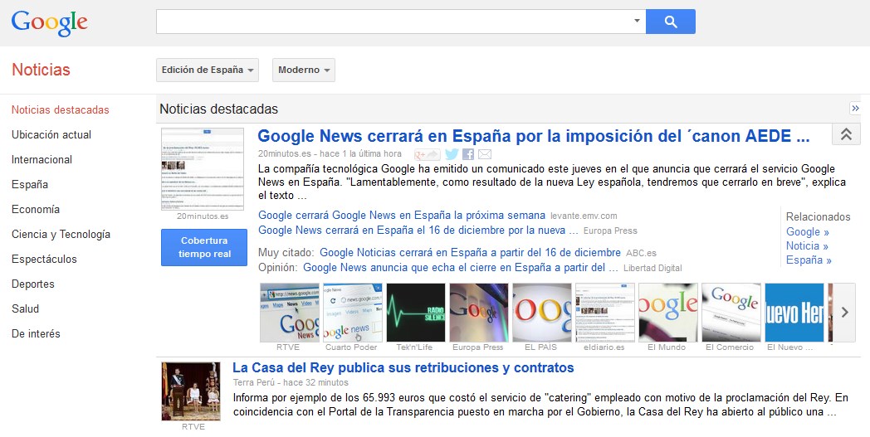Image resolution: width=870 pixels, height=437 pixels.
Task: Open the Espectáculos section
Action: (44, 259)
